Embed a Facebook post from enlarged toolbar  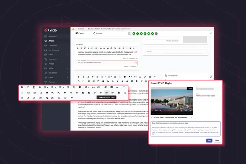coord(119,93)
